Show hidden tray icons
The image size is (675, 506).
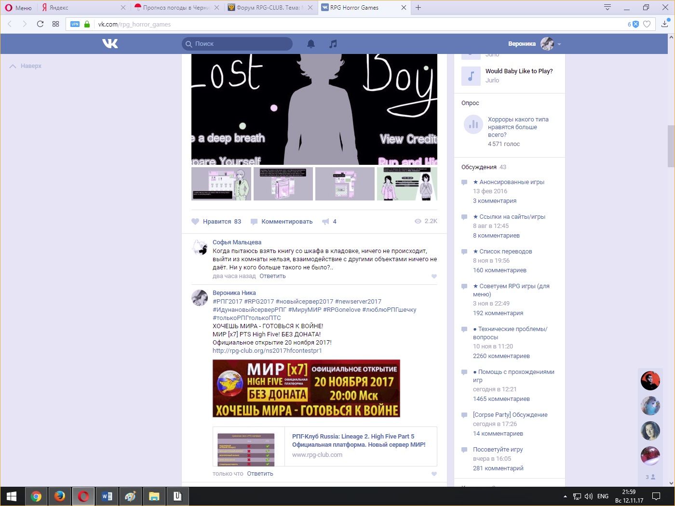point(565,496)
